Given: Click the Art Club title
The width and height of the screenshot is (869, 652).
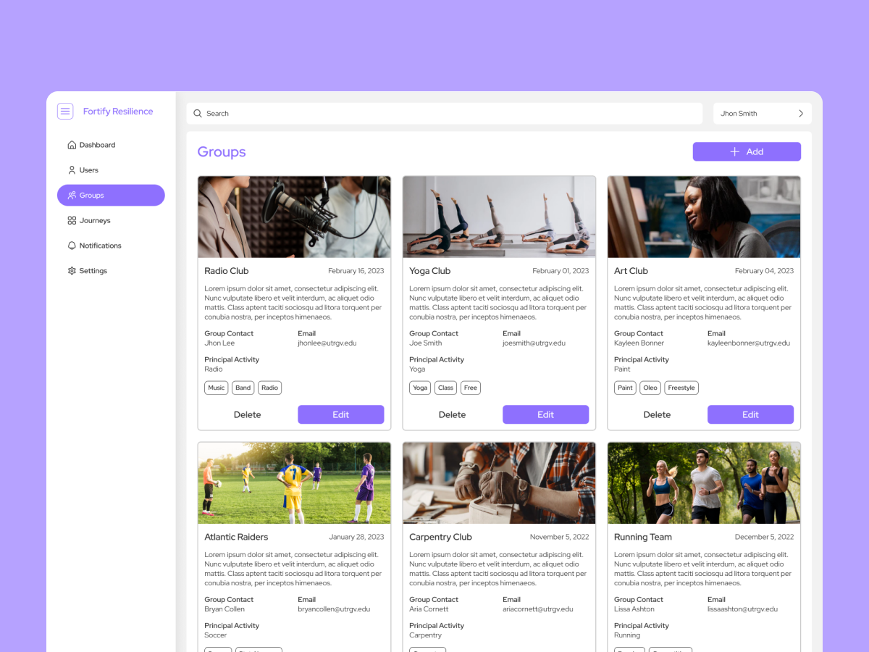Looking at the screenshot, I should (x=631, y=271).
